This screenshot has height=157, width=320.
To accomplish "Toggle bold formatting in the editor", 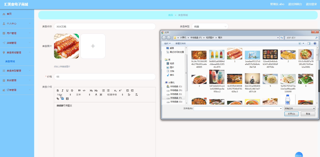I will (58, 90).
